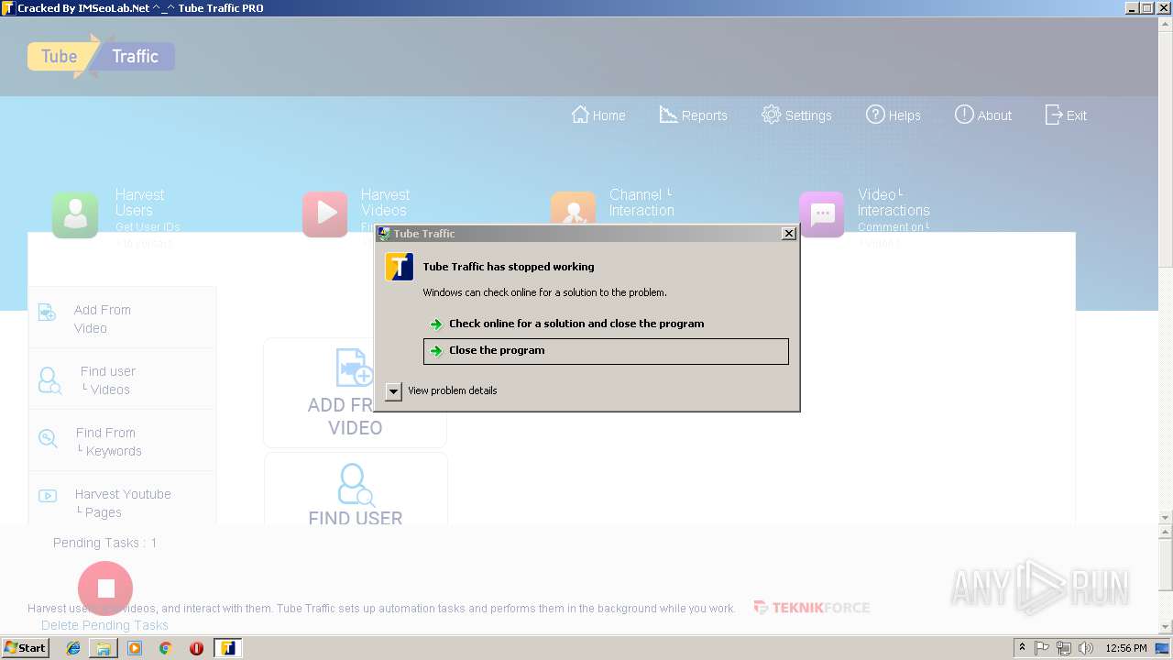Image resolution: width=1173 pixels, height=660 pixels.
Task: Click Action Center flag tray icon
Action: click(1042, 648)
